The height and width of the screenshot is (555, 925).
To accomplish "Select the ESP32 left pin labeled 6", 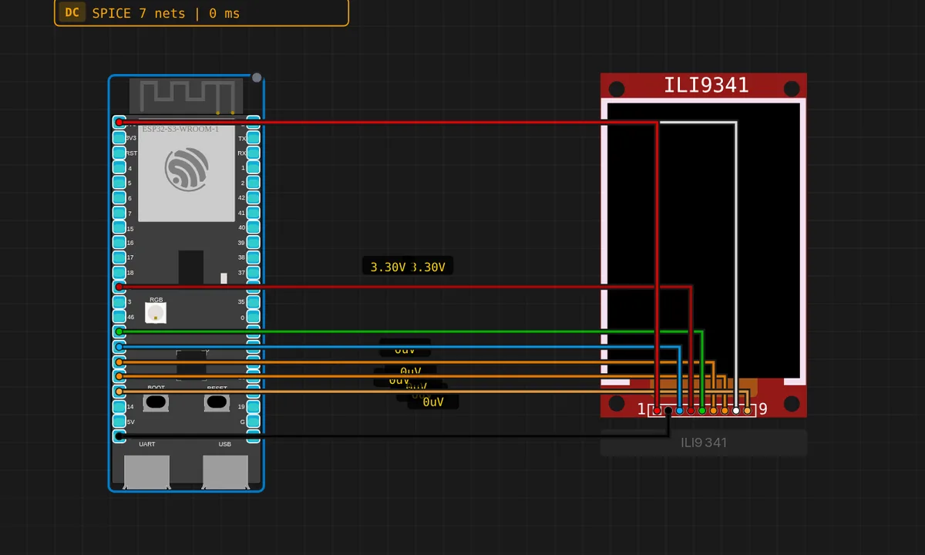I will point(119,198).
